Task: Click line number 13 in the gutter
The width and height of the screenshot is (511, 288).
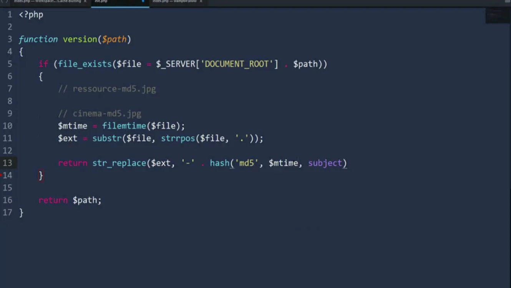Action: click(x=7, y=163)
